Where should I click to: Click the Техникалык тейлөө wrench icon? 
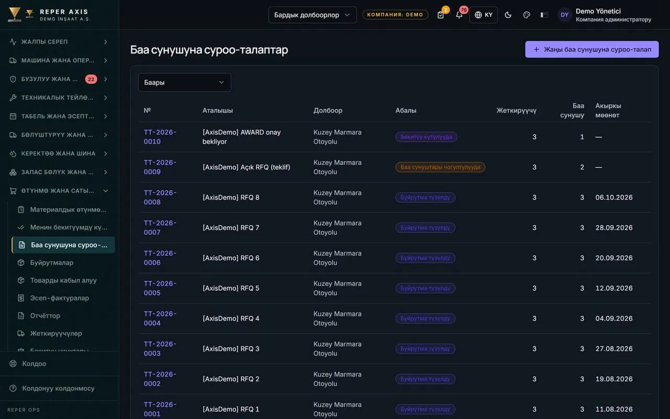coord(13,97)
